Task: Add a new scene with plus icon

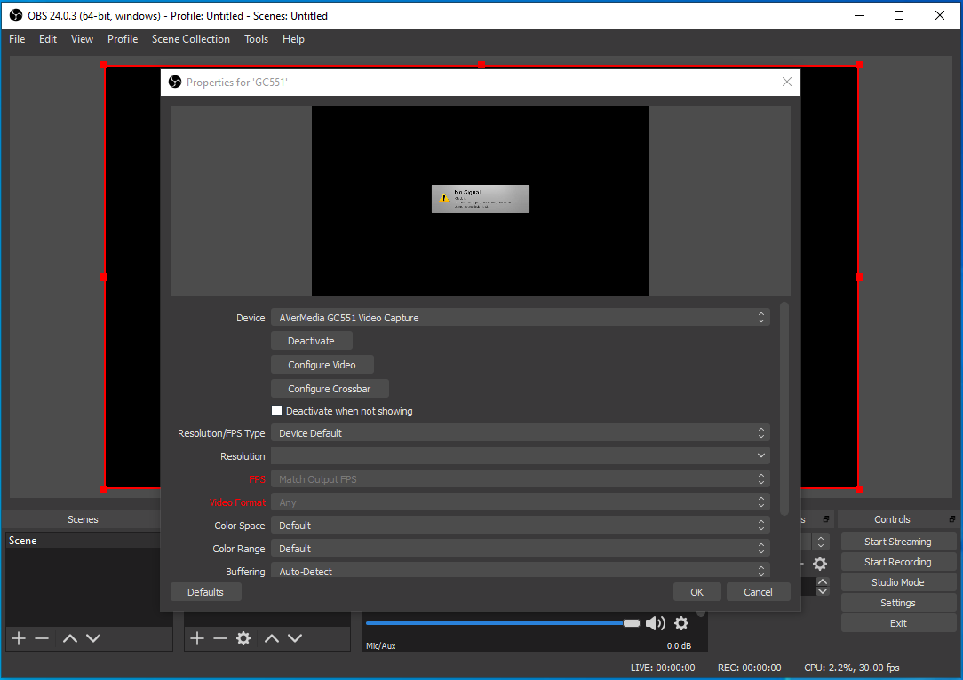Action: (x=19, y=638)
